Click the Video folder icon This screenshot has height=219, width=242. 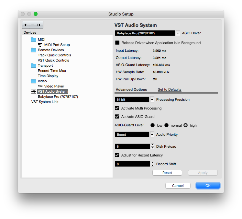pyautogui.click(x=34, y=81)
